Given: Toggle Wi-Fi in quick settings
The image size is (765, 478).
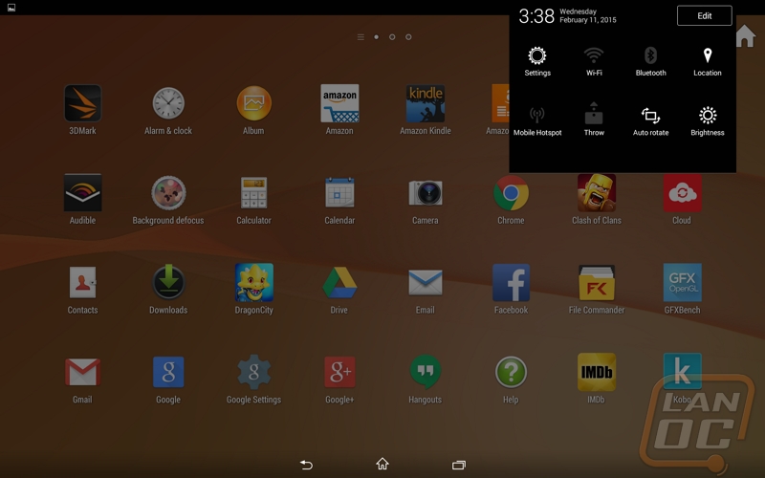Looking at the screenshot, I should [x=594, y=62].
